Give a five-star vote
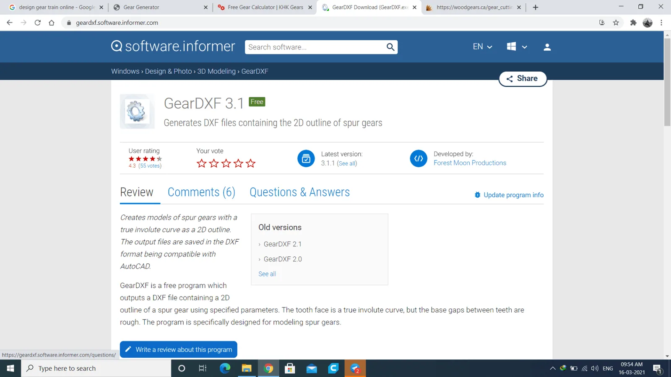The width and height of the screenshot is (671, 377). pos(250,163)
